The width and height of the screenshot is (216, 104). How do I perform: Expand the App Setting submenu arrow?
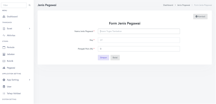tap(30, 80)
